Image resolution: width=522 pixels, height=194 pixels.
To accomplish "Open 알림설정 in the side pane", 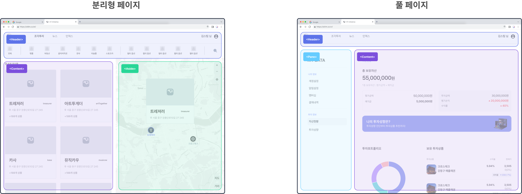I will click(314, 88).
